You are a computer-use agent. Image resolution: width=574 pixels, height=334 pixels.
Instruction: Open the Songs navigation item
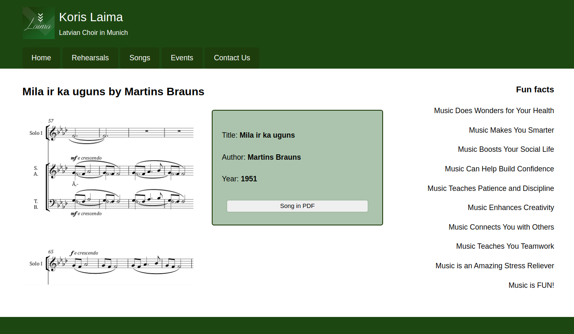click(x=140, y=58)
